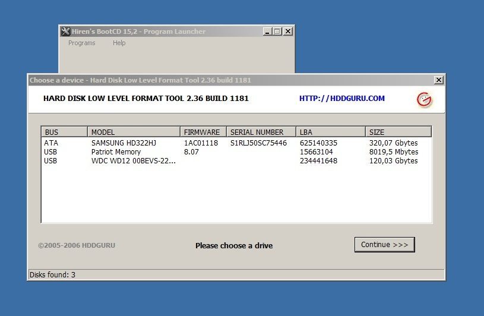Click the FIRMWARE column header

203,132
